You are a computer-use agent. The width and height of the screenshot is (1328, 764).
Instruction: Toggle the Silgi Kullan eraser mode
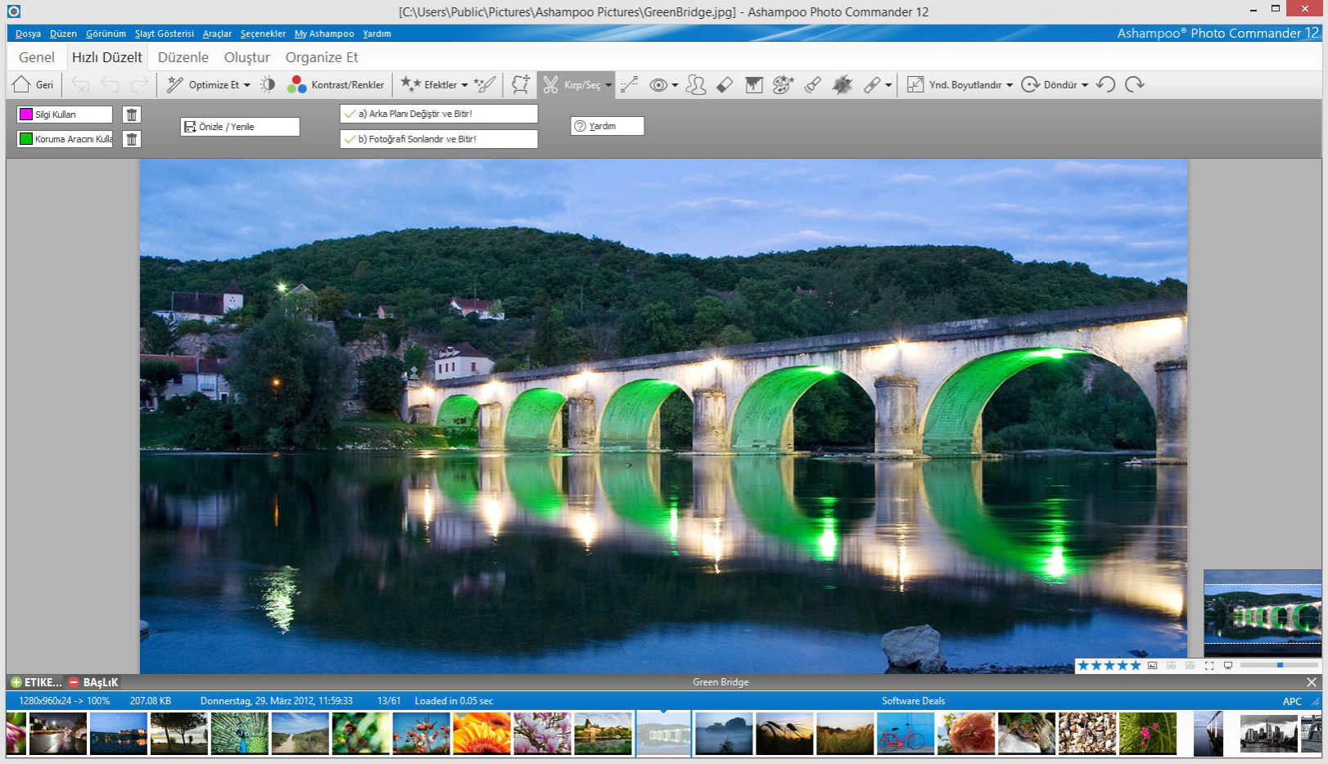(64, 115)
